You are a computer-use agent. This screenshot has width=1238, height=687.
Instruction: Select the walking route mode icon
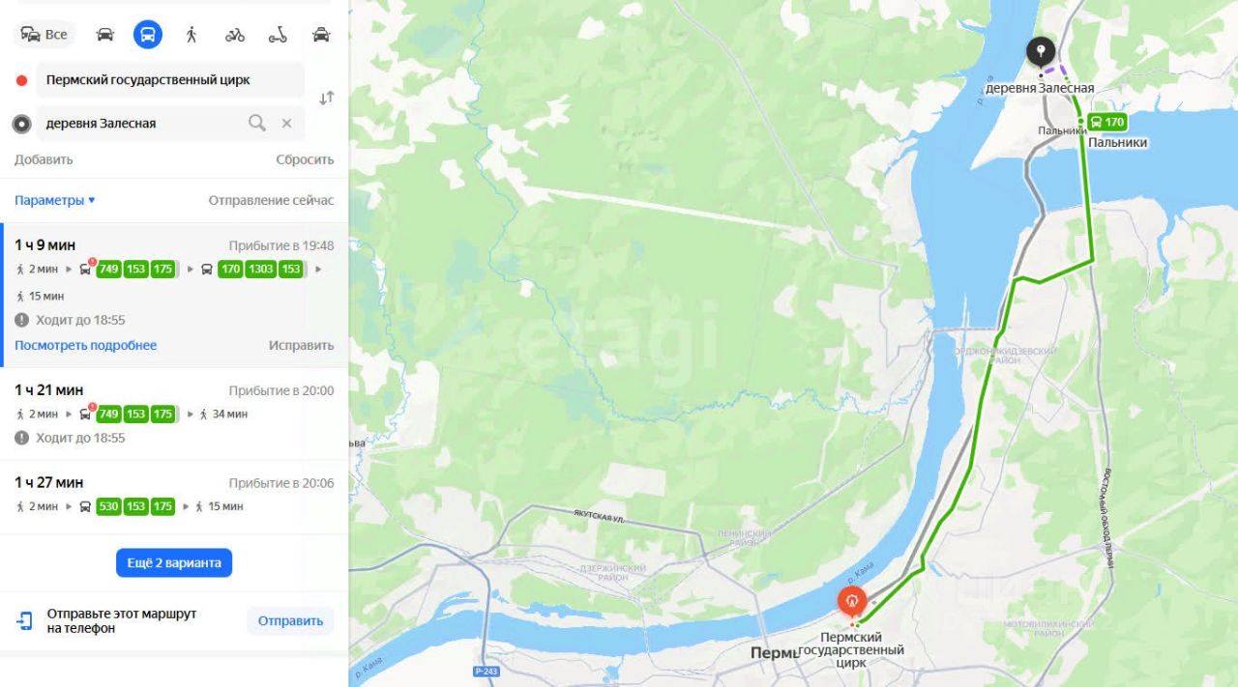point(192,35)
